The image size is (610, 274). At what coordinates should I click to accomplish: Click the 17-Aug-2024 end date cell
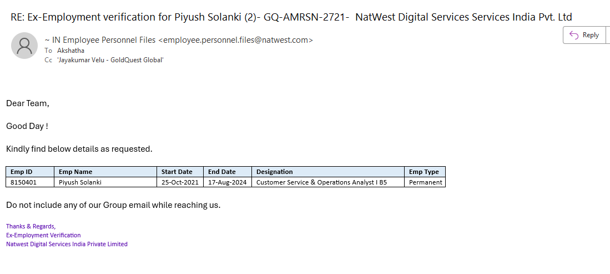pos(228,182)
